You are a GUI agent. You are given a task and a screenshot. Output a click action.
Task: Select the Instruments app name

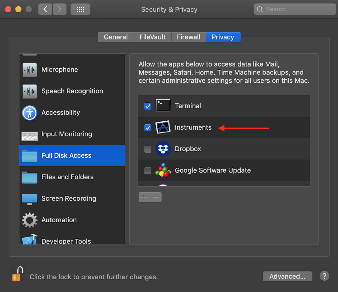point(193,127)
